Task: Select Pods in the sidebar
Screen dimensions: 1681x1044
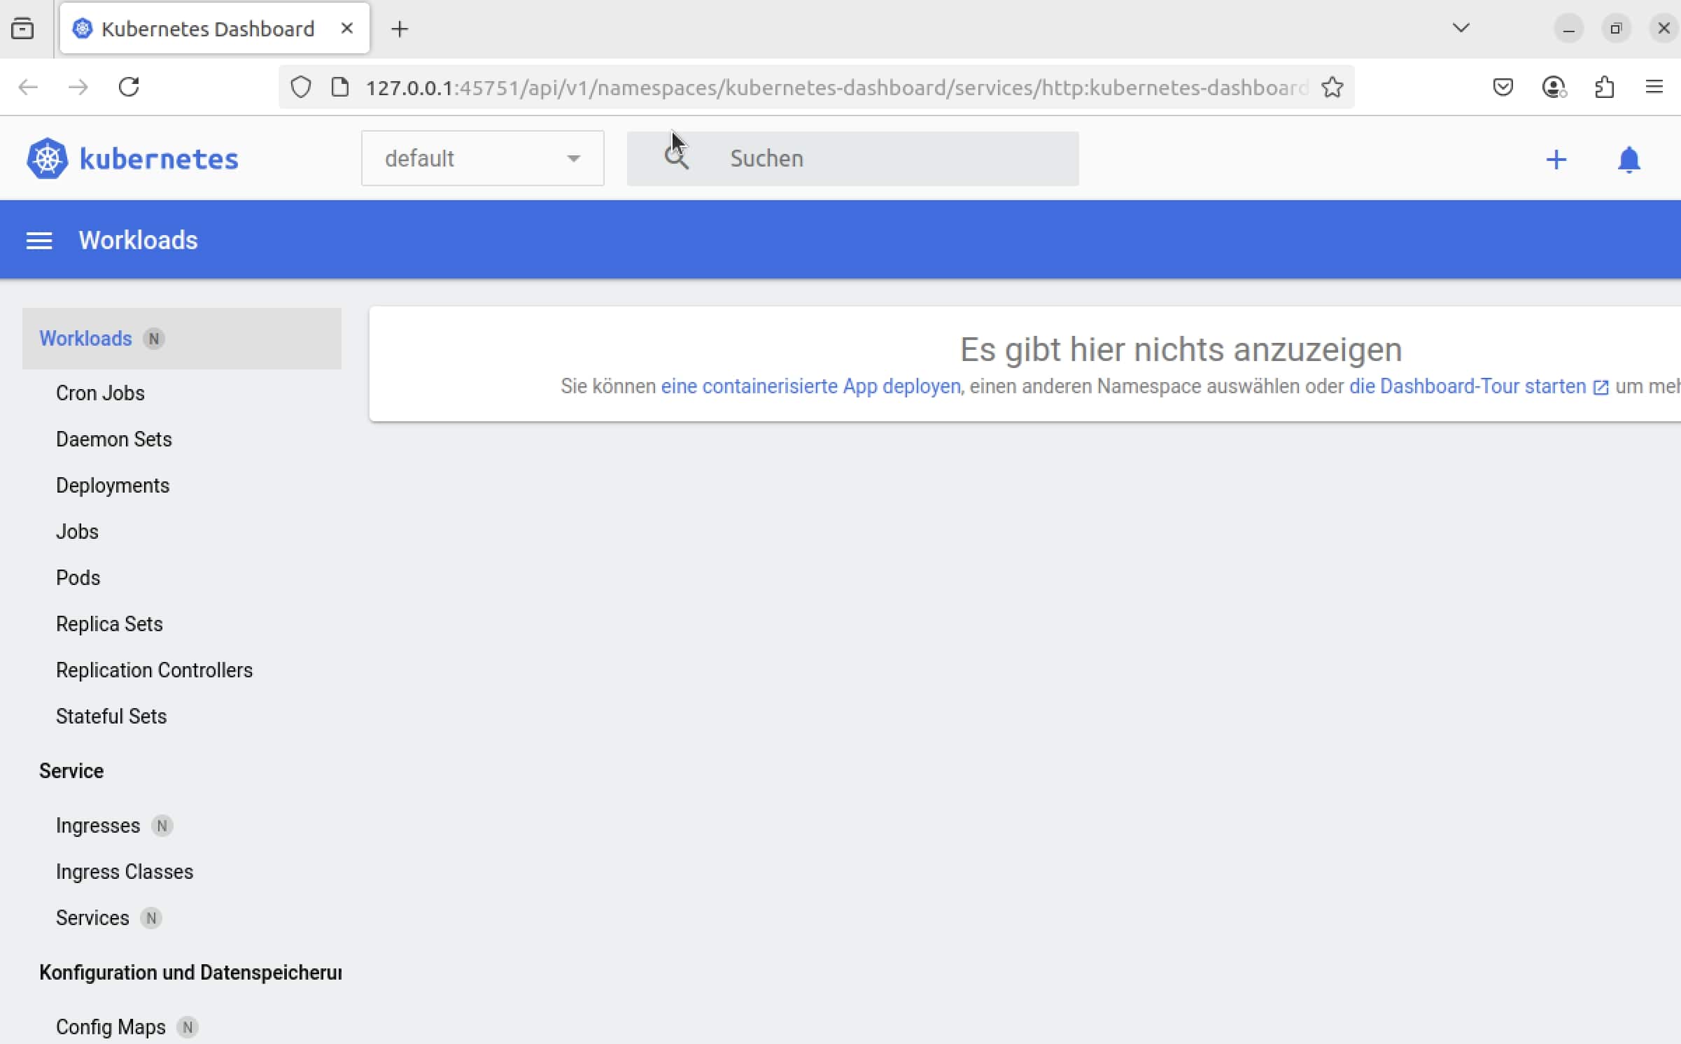Action: (78, 578)
